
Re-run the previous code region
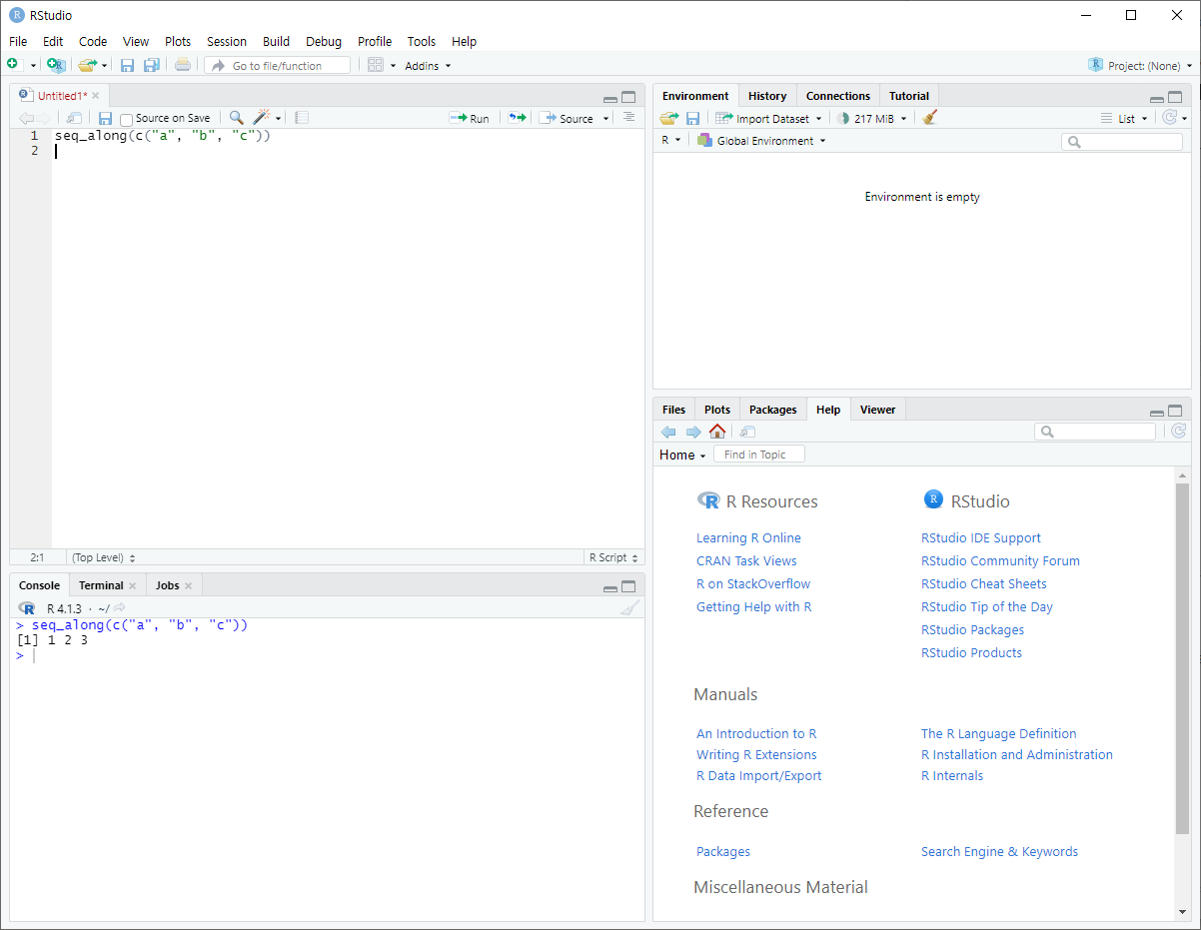coord(517,118)
